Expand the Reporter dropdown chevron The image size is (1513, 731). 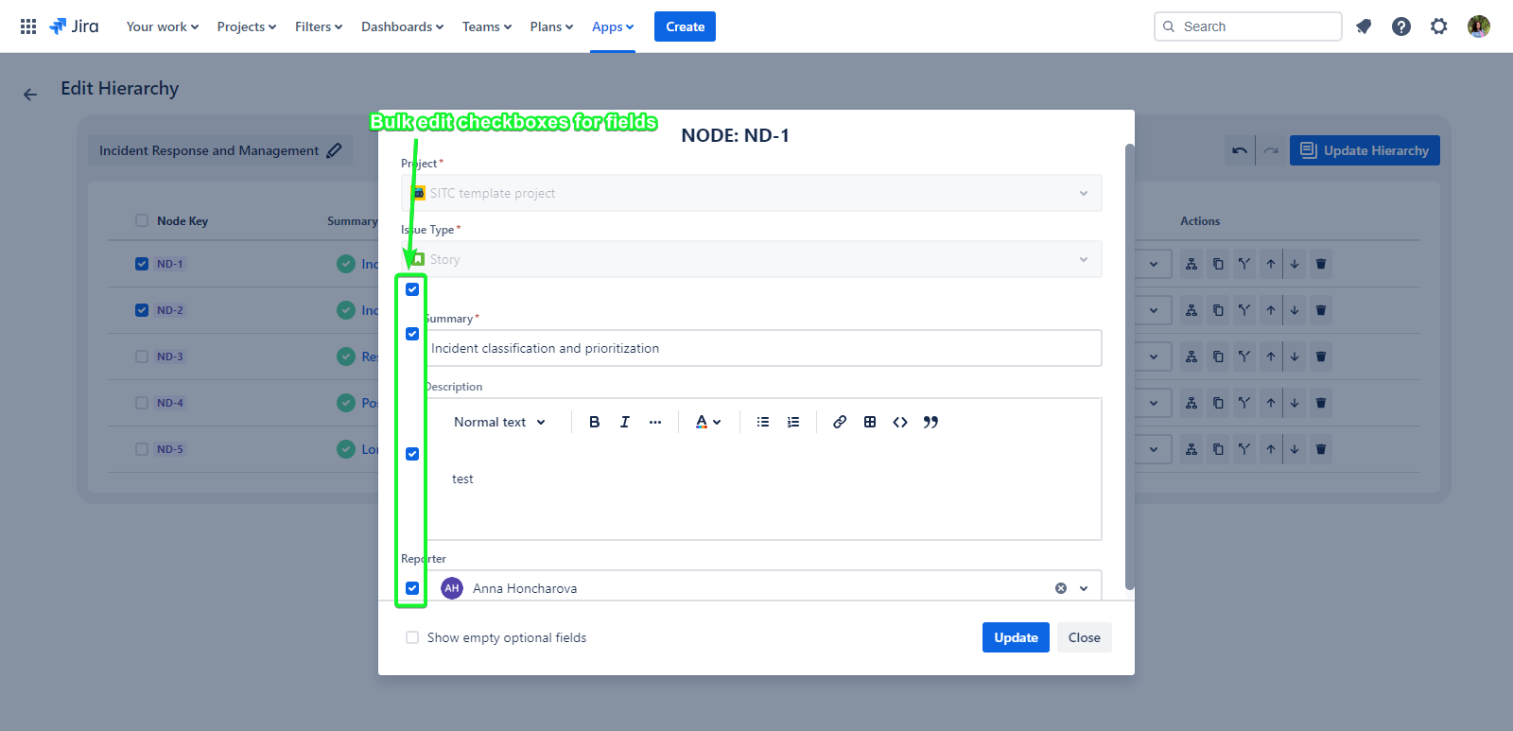coord(1084,588)
